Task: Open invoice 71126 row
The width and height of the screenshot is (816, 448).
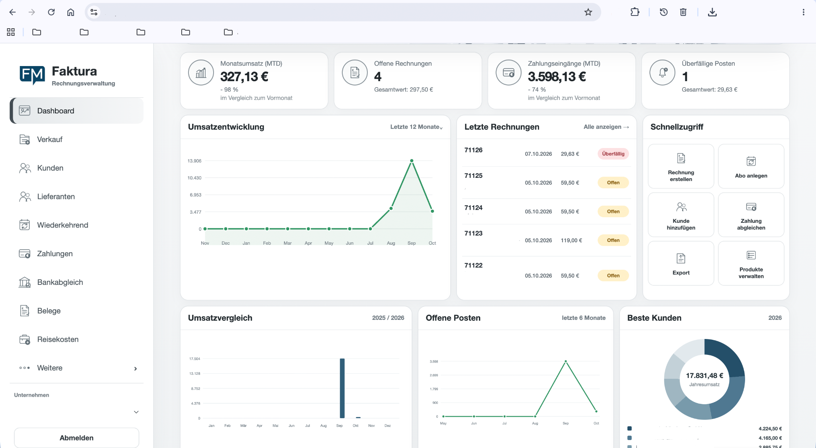Action: 546,154
